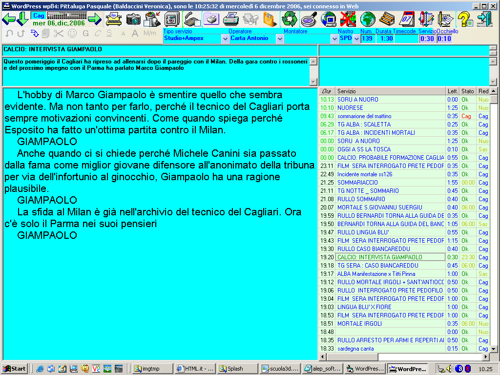The width and height of the screenshot is (500, 375).
Task: Toggle the S underline formatting button
Action: (109, 33)
